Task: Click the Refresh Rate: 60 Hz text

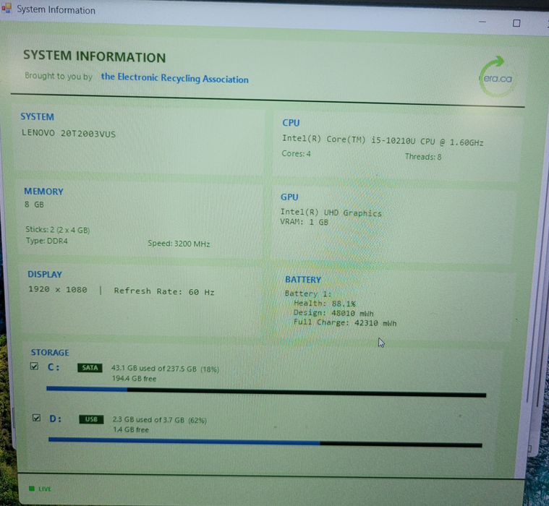Action: (x=164, y=291)
